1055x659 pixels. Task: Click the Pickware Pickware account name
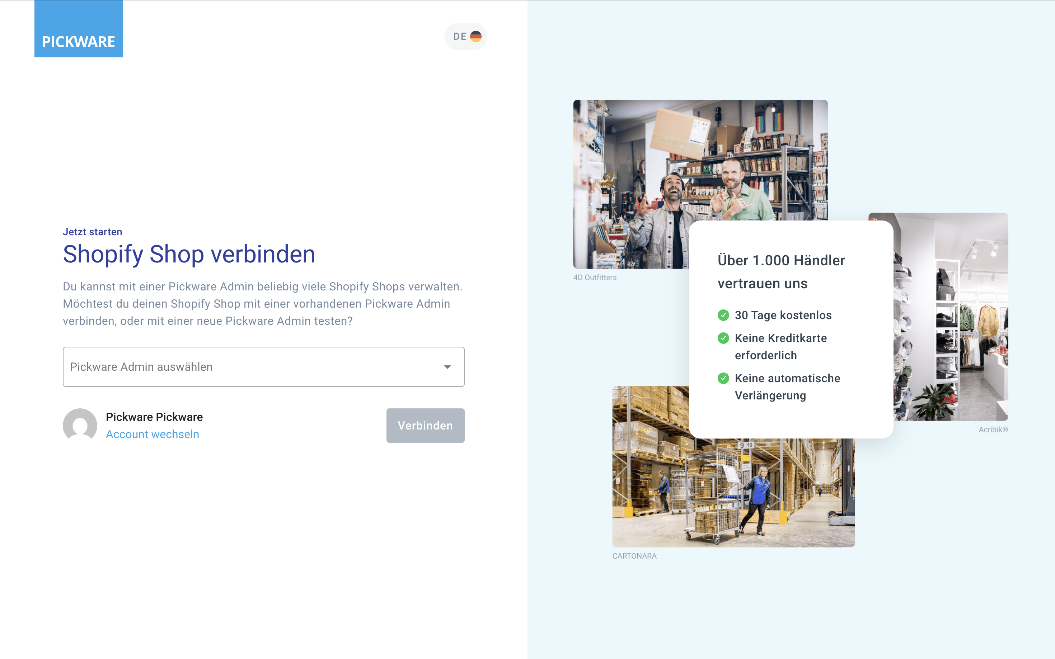coord(154,417)
